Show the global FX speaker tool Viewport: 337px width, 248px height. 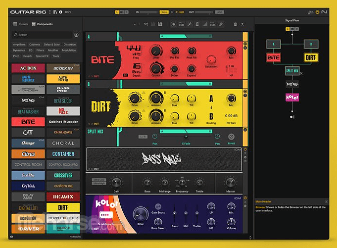pos(174,24)
